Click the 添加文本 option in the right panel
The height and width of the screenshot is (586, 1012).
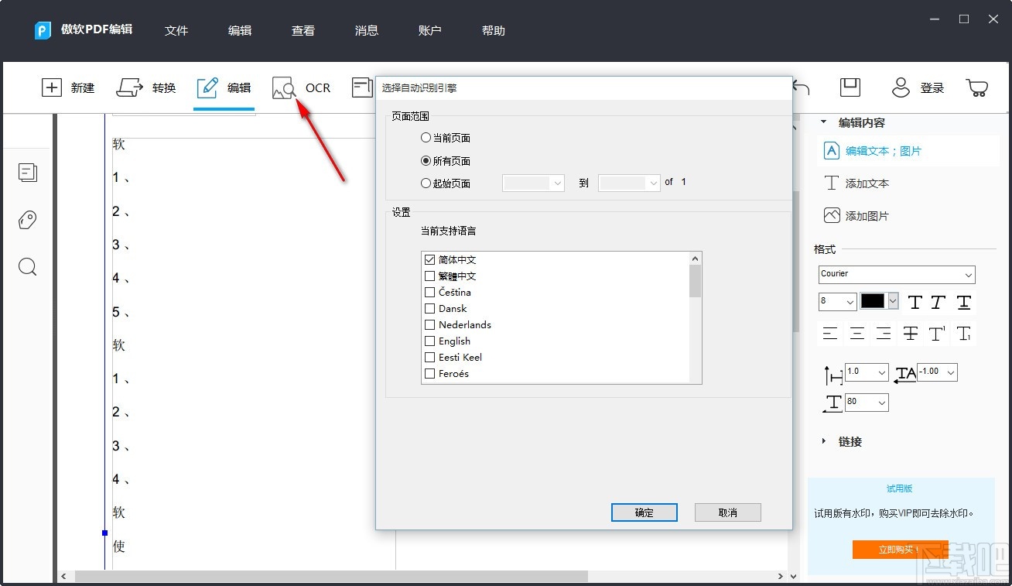pyautogui.click(x=867, y=183)
